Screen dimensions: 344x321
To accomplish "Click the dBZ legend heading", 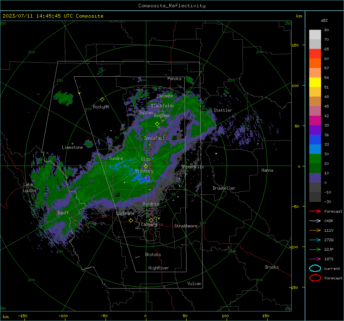I will click(324, 20).
